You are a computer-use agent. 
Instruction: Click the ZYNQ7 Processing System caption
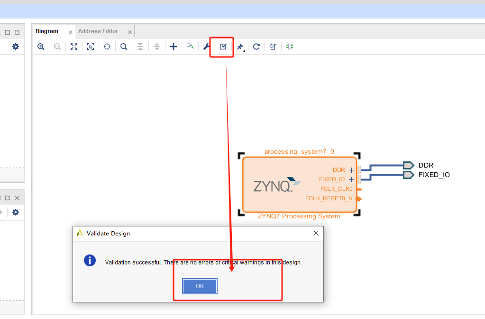[299, 216]
